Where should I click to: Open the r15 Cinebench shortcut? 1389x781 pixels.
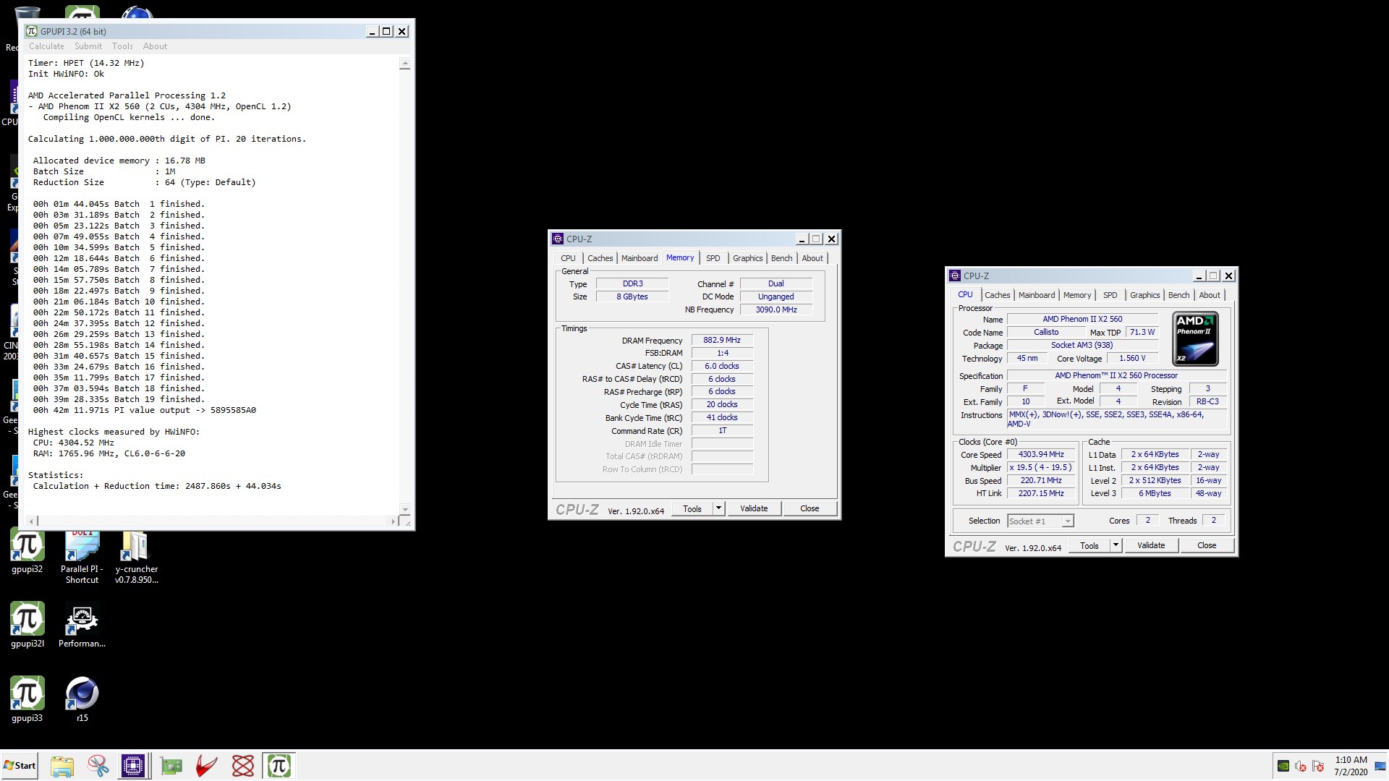point(82,700)
